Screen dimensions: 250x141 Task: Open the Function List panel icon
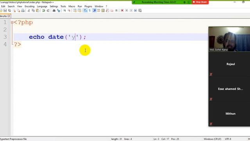coord(107,11)
